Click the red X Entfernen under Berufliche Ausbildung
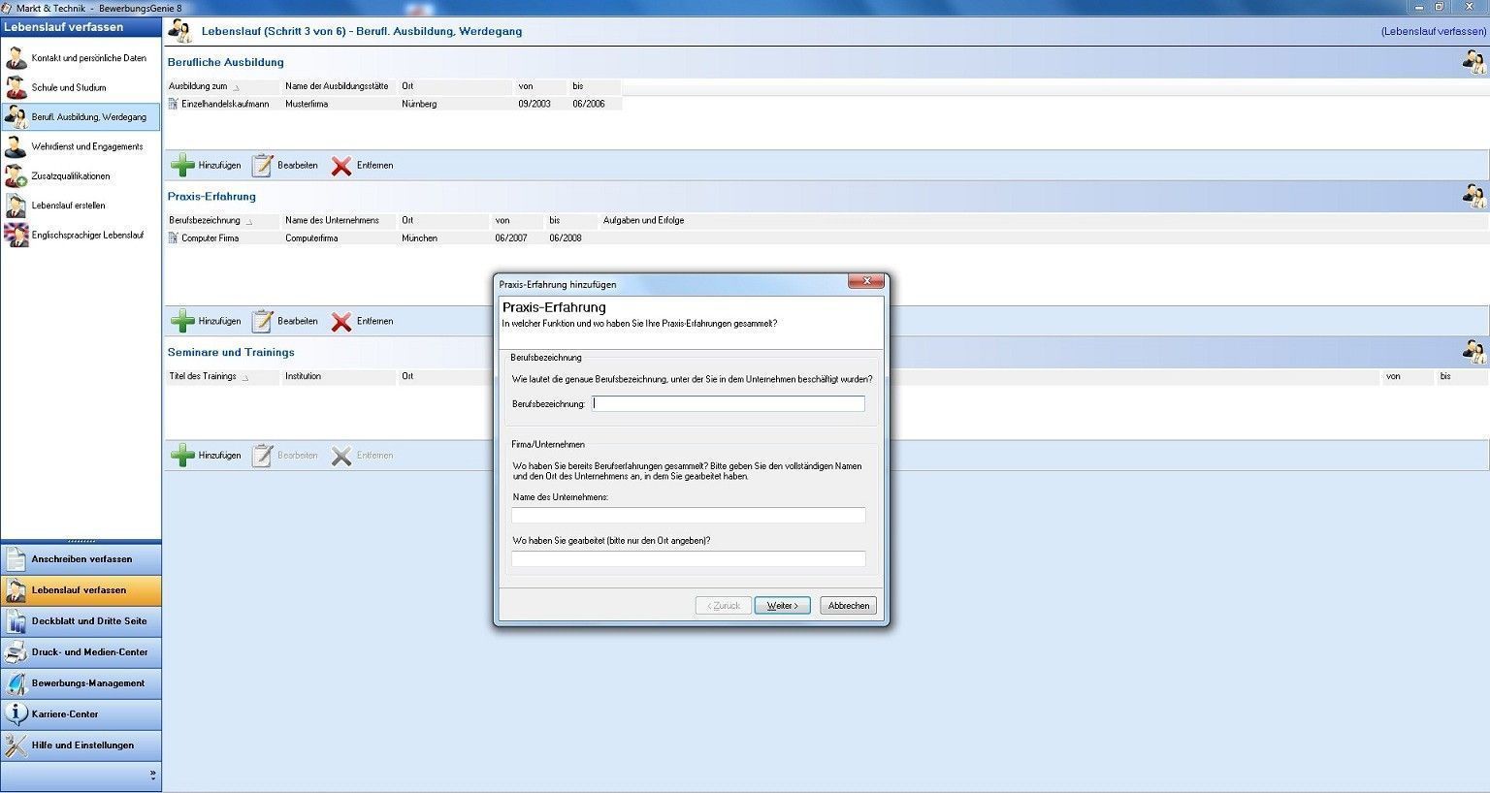 341,166
